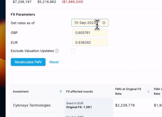
Task: Click into the GBP rate input
Action: click(x=90, y=33)
